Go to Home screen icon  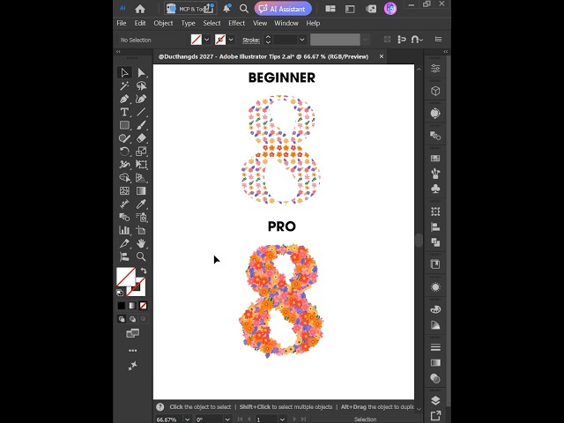pyautogui.click(x=140, y=9)
